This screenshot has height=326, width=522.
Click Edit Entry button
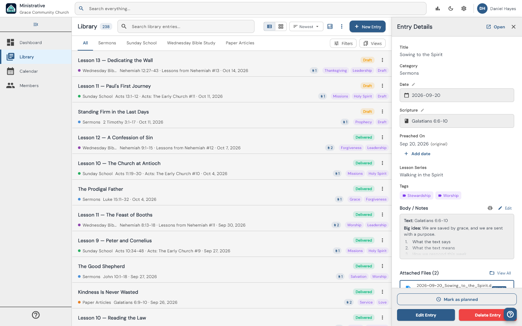(x=426, y=315)
